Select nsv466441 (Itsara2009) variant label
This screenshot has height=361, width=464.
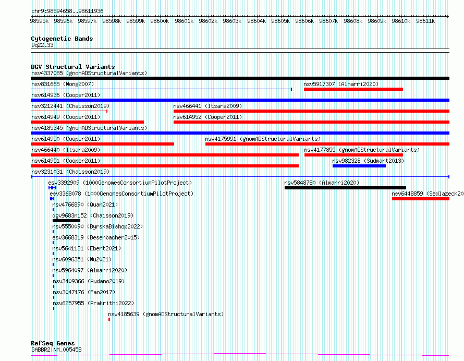[x=207, y=106]
